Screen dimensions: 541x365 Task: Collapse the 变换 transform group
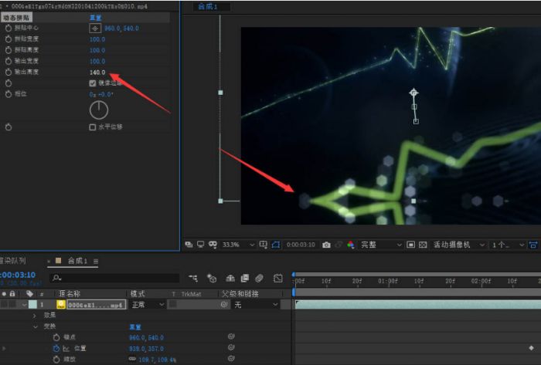click(34, 326)
